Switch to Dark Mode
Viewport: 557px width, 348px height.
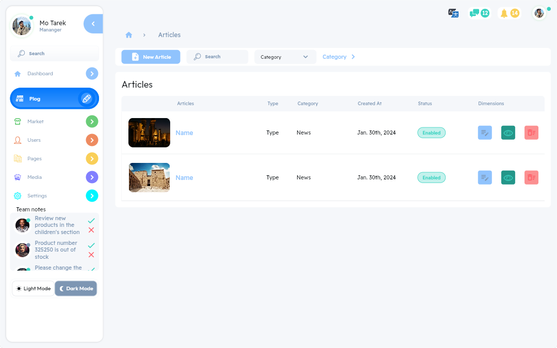tap(76, 288)
